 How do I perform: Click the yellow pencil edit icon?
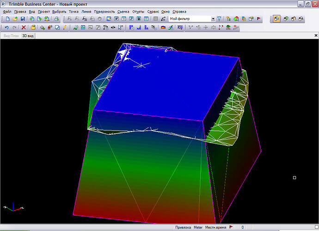pos(65,27)
